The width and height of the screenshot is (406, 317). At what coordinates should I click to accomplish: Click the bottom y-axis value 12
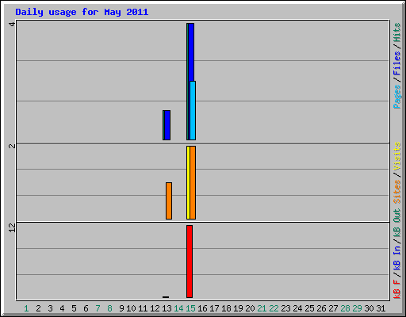(x=12, y=228)
